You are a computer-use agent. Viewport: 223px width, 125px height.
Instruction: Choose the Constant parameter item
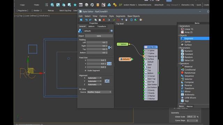pyautogui.click(x=187, y=54)
